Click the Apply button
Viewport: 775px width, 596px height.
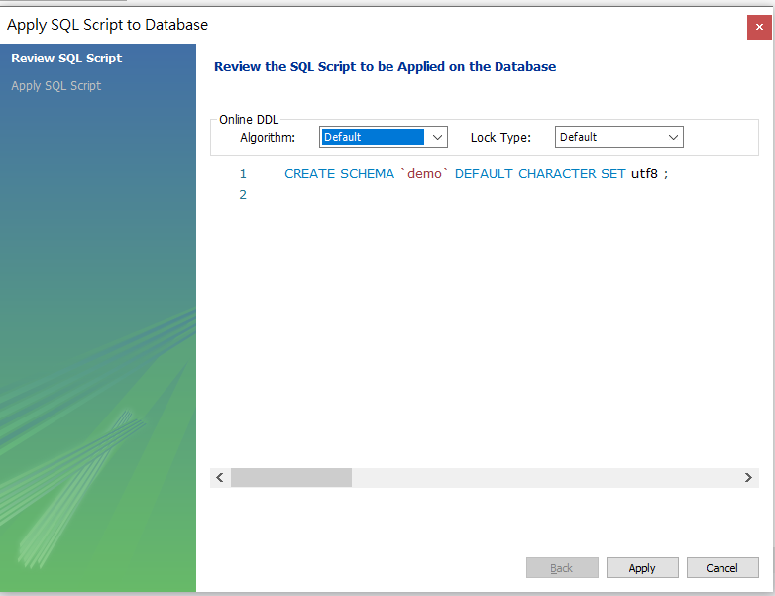[642, 568]
